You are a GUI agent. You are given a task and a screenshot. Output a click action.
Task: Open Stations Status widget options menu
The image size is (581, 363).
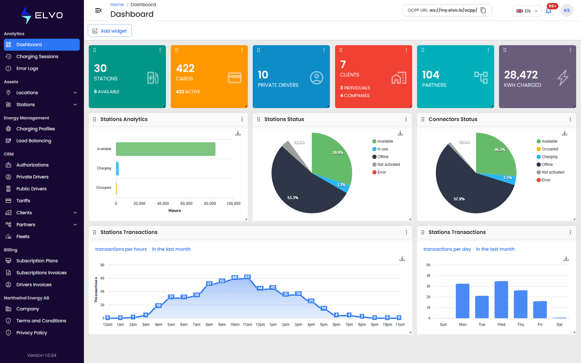tap(406, 119)
